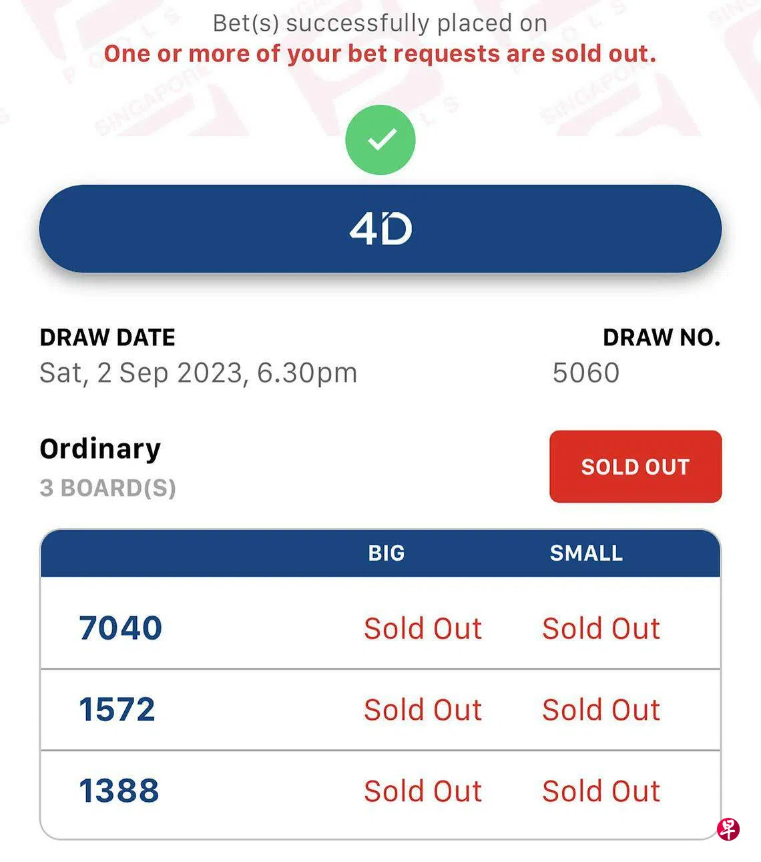The height and width of the screenshot is (862, 761).
Task: Tap the Ordinary bet type label
Action: (100, 449)
